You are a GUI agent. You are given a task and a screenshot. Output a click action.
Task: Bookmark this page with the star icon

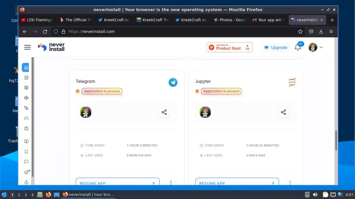click(300, 32)
